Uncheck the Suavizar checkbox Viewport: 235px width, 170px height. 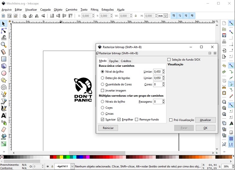[102, 119]
